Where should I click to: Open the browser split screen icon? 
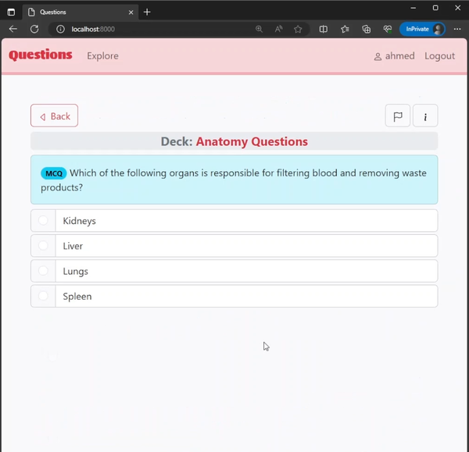click(323, 29)
